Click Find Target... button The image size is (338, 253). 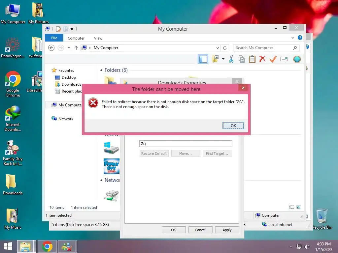[217, 154]
